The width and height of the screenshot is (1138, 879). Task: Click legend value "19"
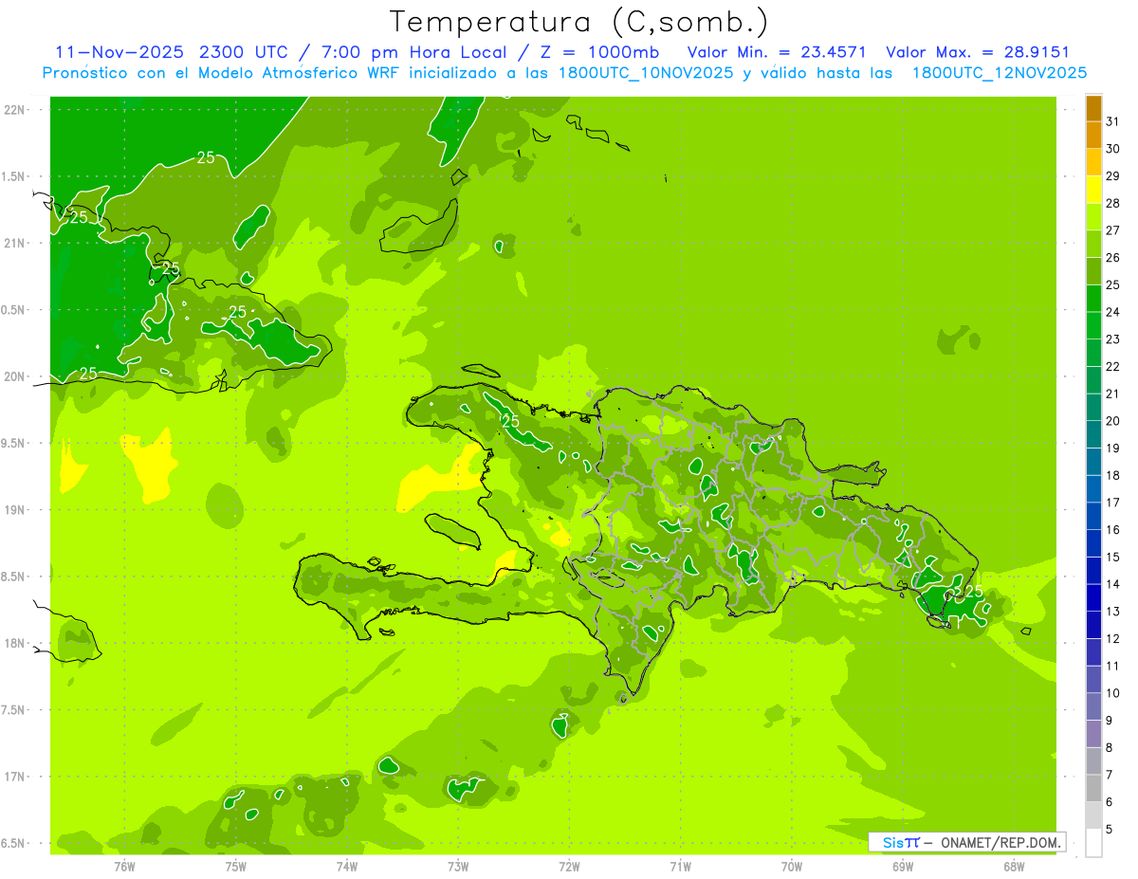[x=1113, y=448]
